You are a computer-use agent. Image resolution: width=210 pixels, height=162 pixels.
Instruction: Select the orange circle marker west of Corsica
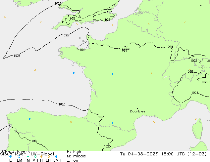(195, 119)
